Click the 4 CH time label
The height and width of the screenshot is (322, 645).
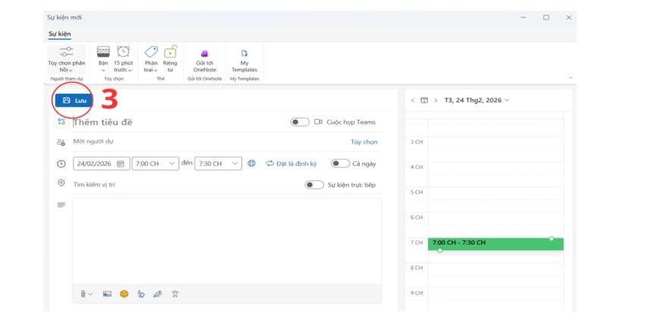click(417, 167)
